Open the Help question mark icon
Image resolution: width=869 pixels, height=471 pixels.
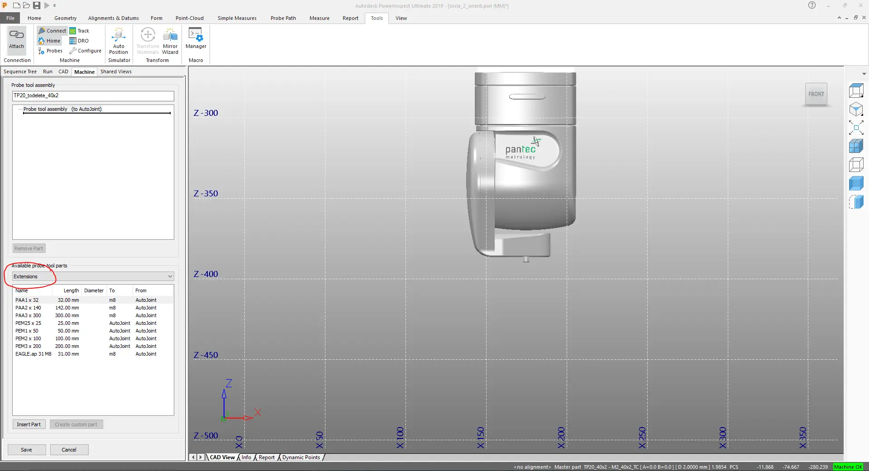[x=812, y=5]
